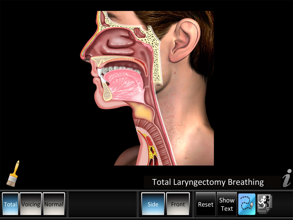Image resolution: width=293 pixels, height=220 pixels.
Task: Select the Front view
Action: pyautogui.click(x=178, y=204)
